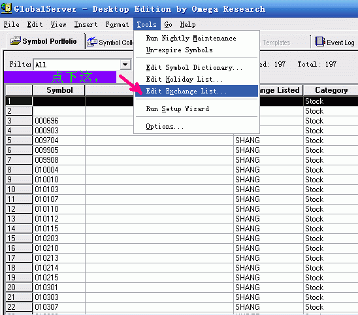This screenshot has height=315, width=358.
Task: Select Un-expire Symbols from Tools menu
Action: coord(197,50)
